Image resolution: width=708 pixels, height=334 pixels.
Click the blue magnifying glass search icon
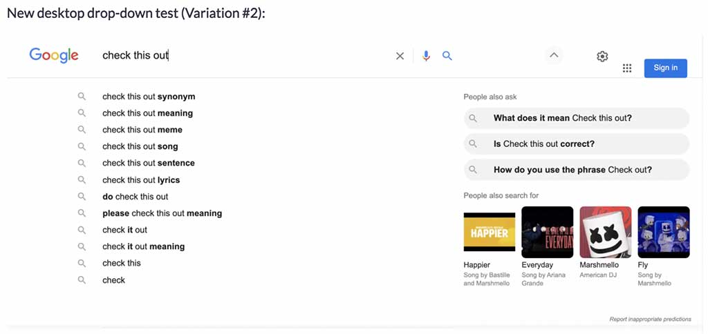447,55
